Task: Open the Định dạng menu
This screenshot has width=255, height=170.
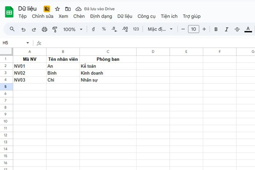Action: pyautogui.click(x=102, y=16)
